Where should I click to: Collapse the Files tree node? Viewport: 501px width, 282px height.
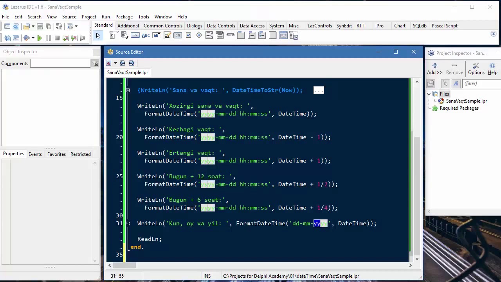coord(429,94)
